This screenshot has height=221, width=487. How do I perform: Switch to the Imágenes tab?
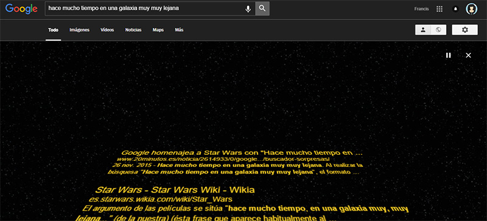(x=80, y=30)
